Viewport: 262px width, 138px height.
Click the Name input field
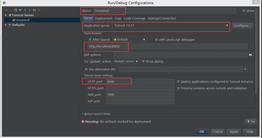165,11
